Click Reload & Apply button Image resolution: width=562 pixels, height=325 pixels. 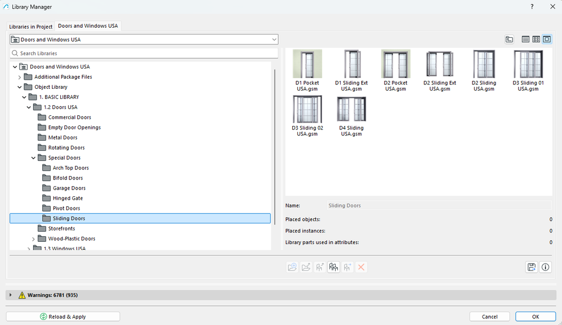(63, 317)
